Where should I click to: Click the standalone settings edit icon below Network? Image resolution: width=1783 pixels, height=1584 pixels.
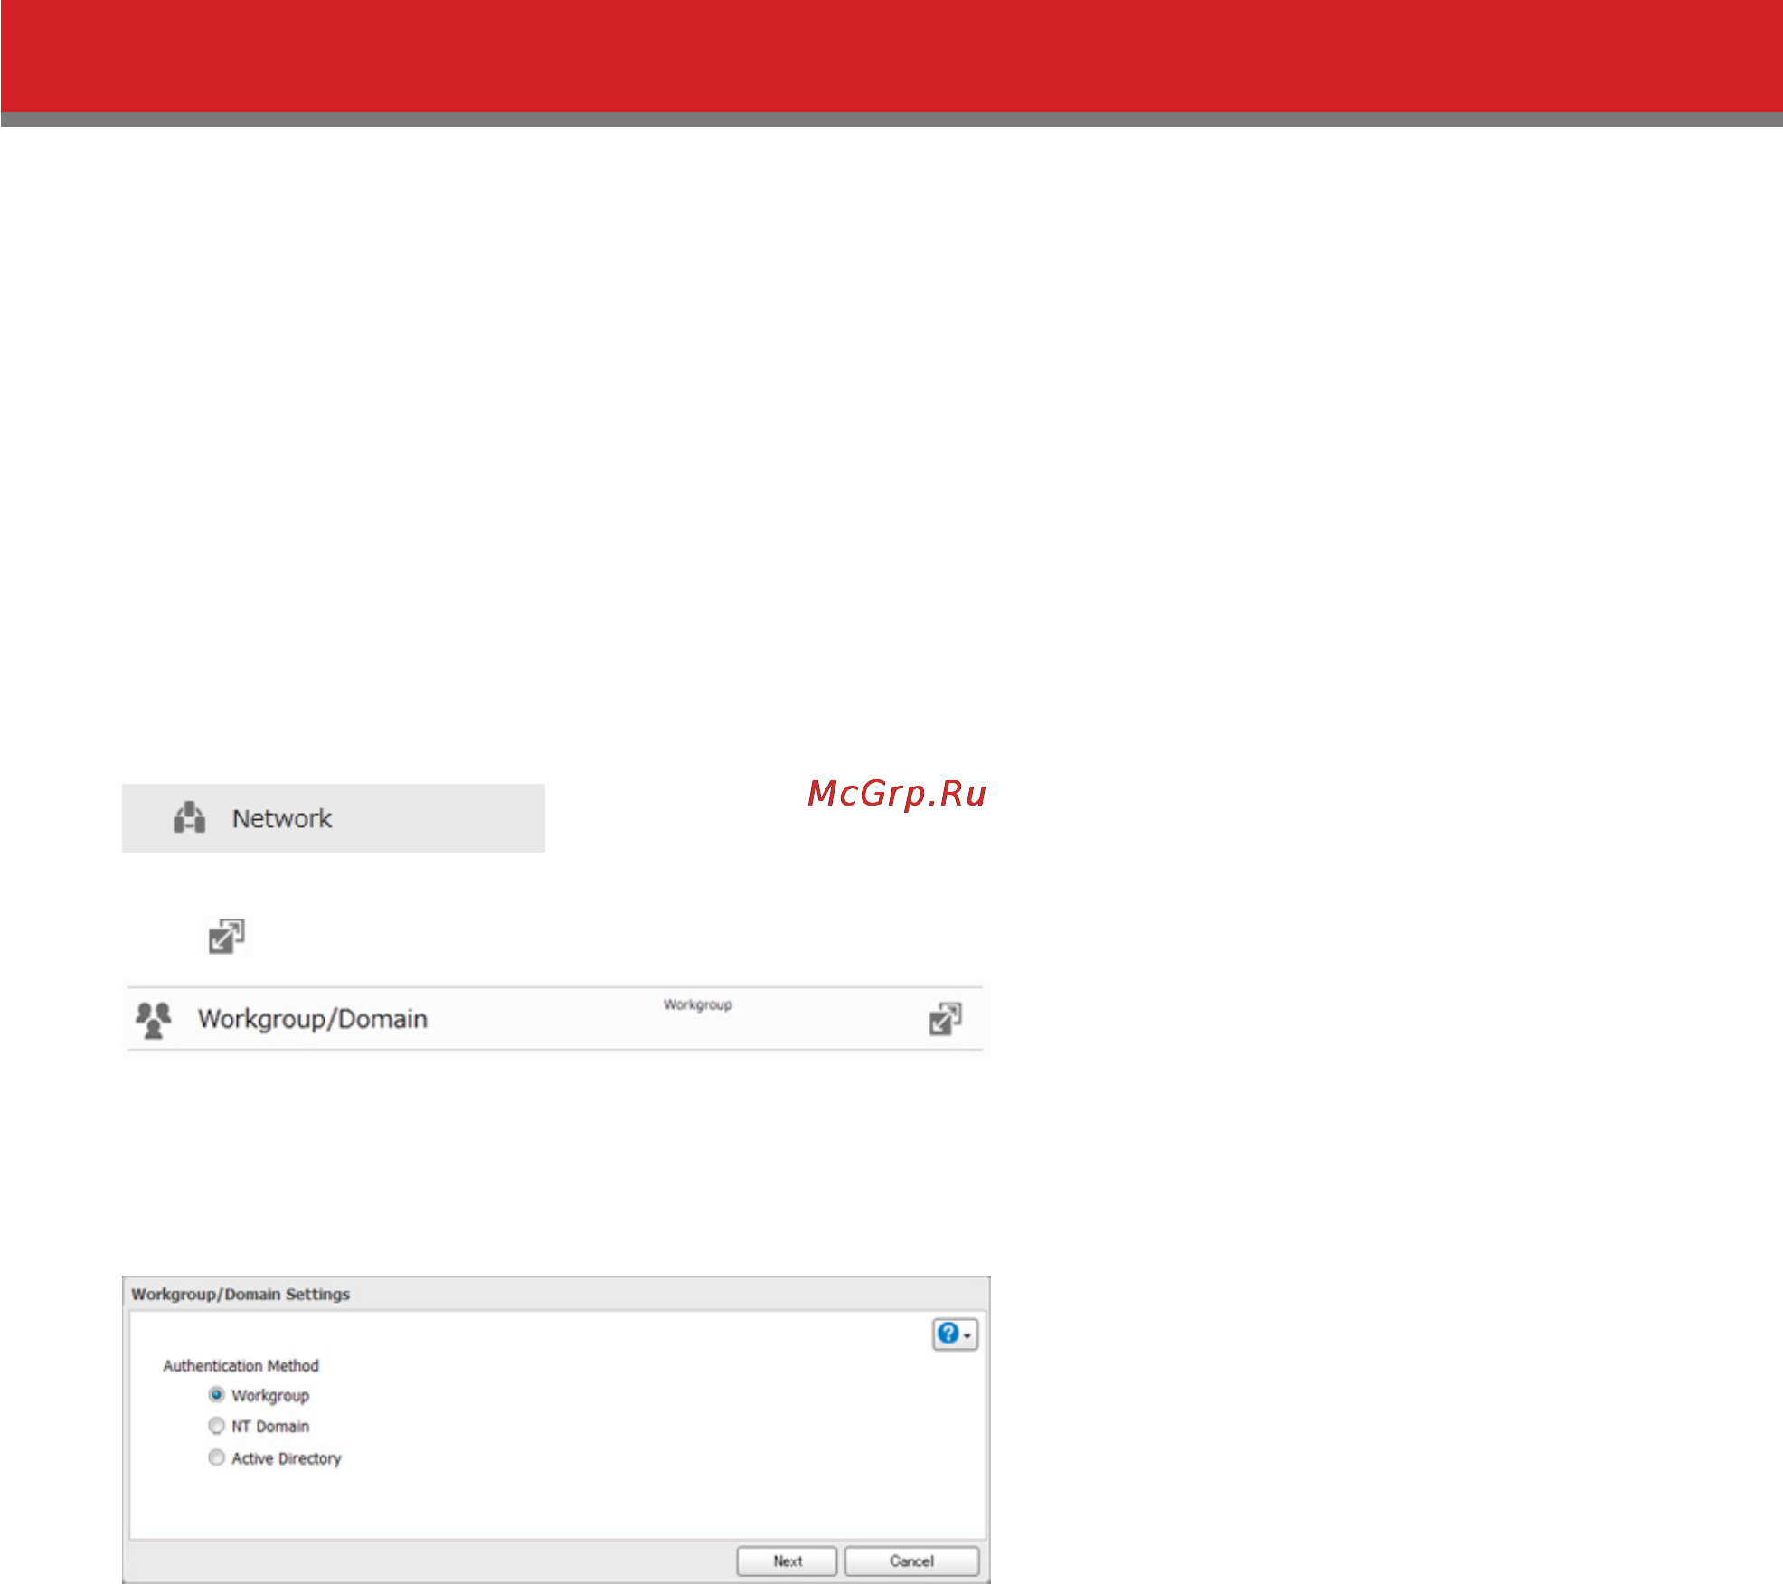226,936
